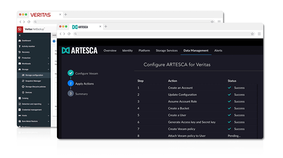The width and height of the screenshot is (283, 158).
Task: Click the ARTESCA bookmark star icon
Action: [252, 34]
